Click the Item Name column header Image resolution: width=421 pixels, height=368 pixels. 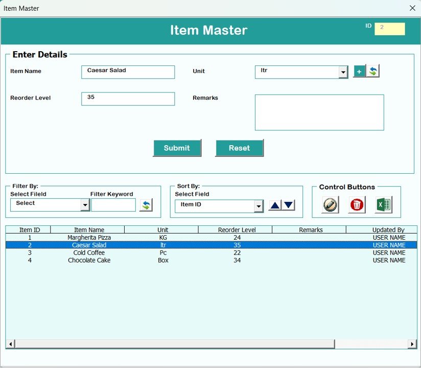tap(87, 229)
